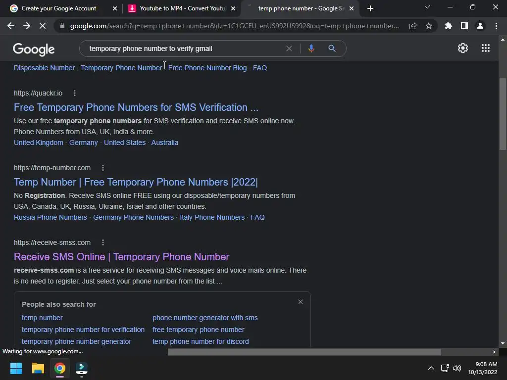Image resolution: width=507 pixels, height=380 pixels.
Task: Follow the Disposable Number sitelink
Action: 44,68
